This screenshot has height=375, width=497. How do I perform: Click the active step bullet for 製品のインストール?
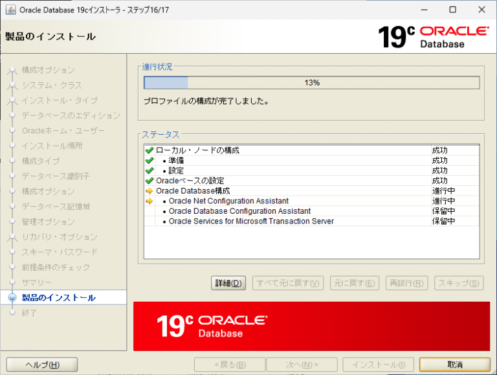(x=12, y=297)
